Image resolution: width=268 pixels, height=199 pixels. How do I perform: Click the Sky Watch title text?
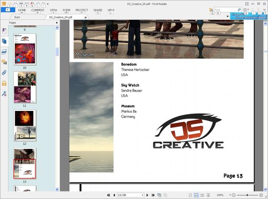pos(130,85)
